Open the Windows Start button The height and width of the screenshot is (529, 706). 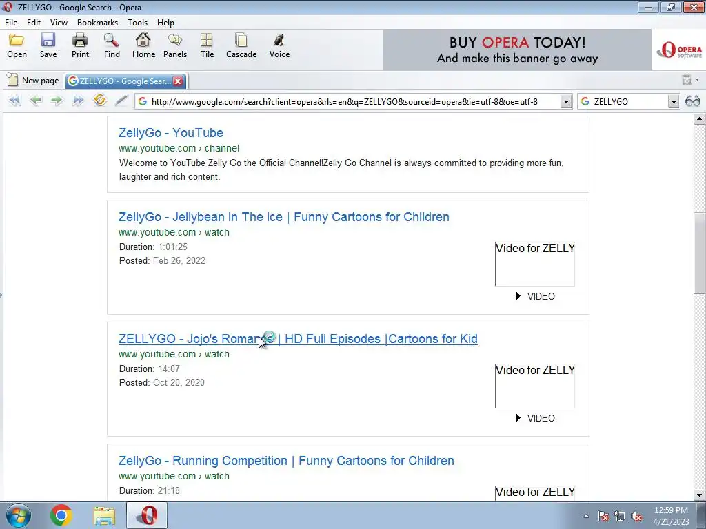coord(19,515)
